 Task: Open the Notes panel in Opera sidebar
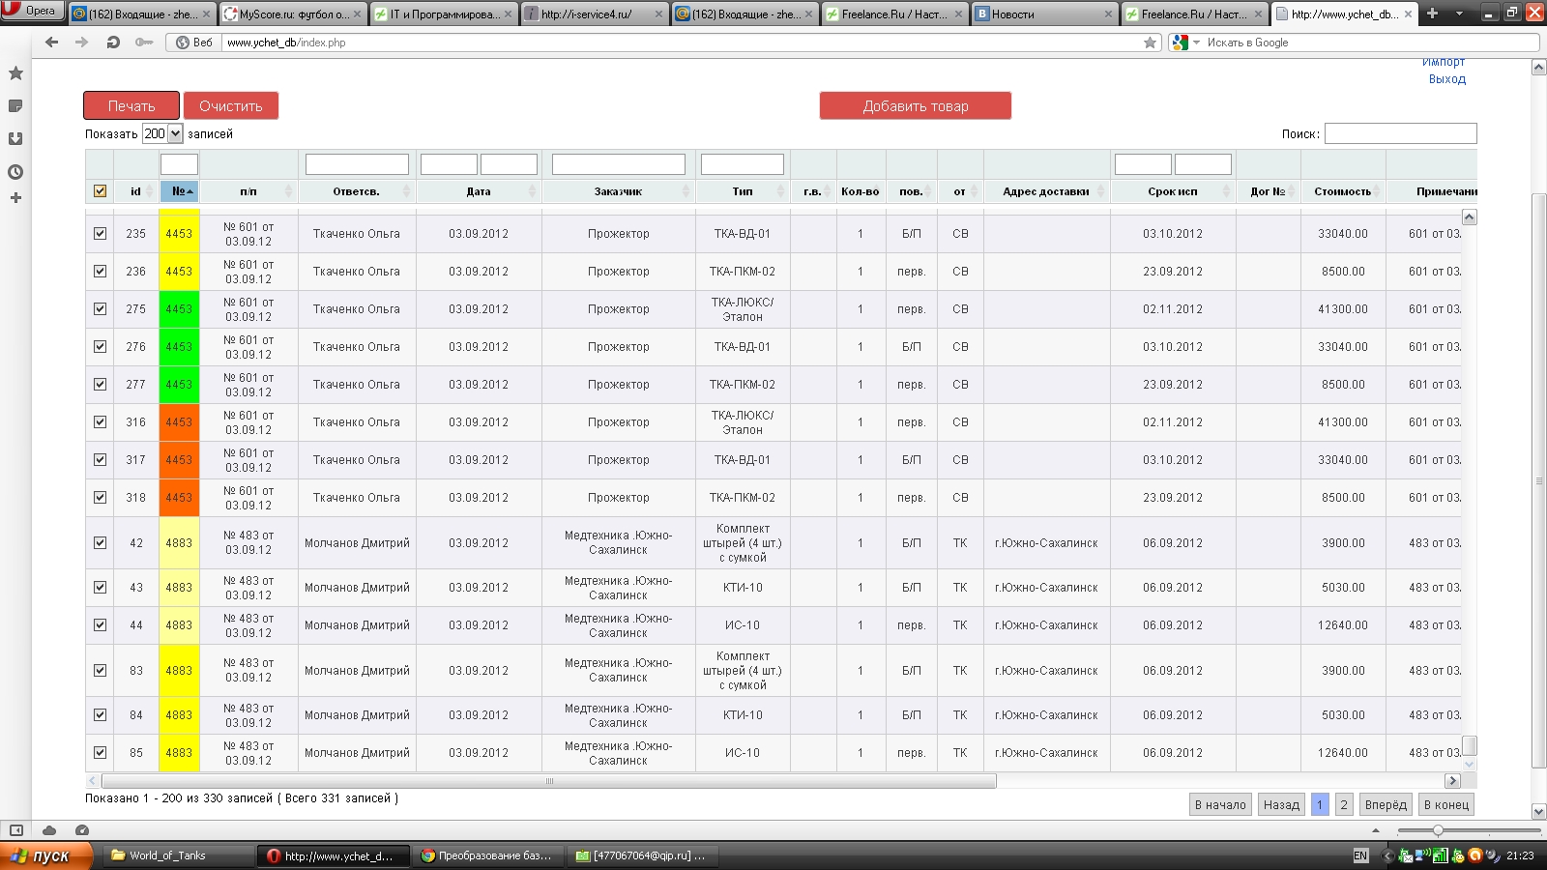(15, 106)
